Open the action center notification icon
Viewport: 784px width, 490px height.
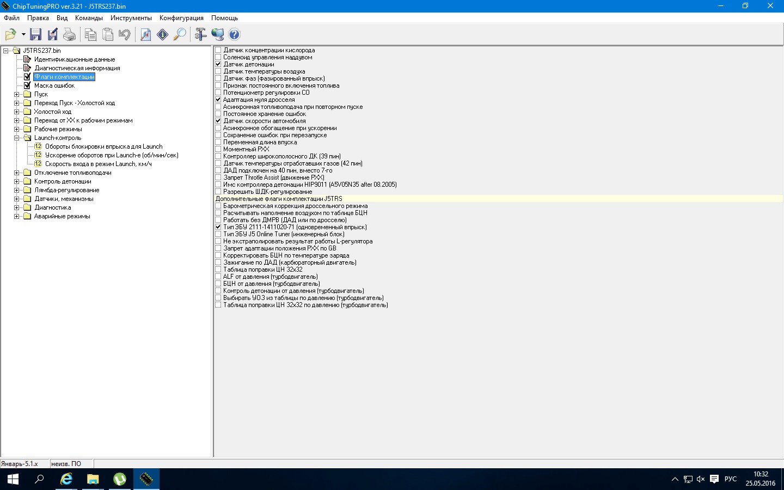click(x=714, y=479)
